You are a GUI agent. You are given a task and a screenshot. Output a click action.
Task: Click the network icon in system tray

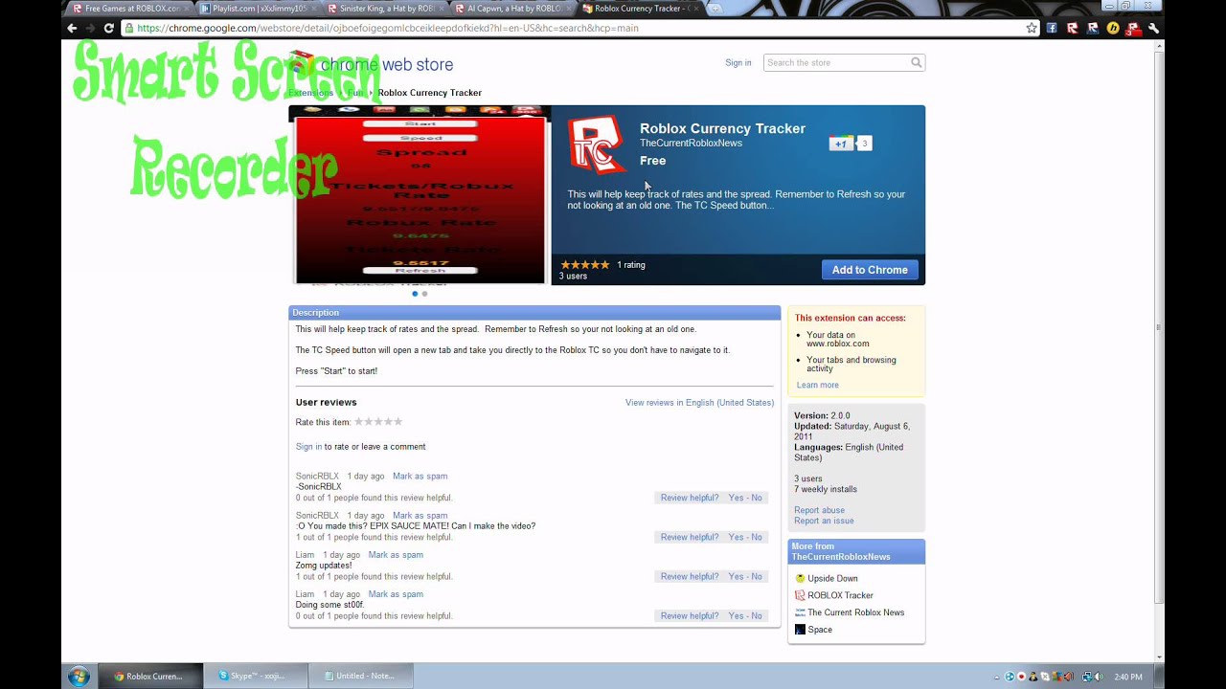pyautogui.click(x=1087, y=677)
